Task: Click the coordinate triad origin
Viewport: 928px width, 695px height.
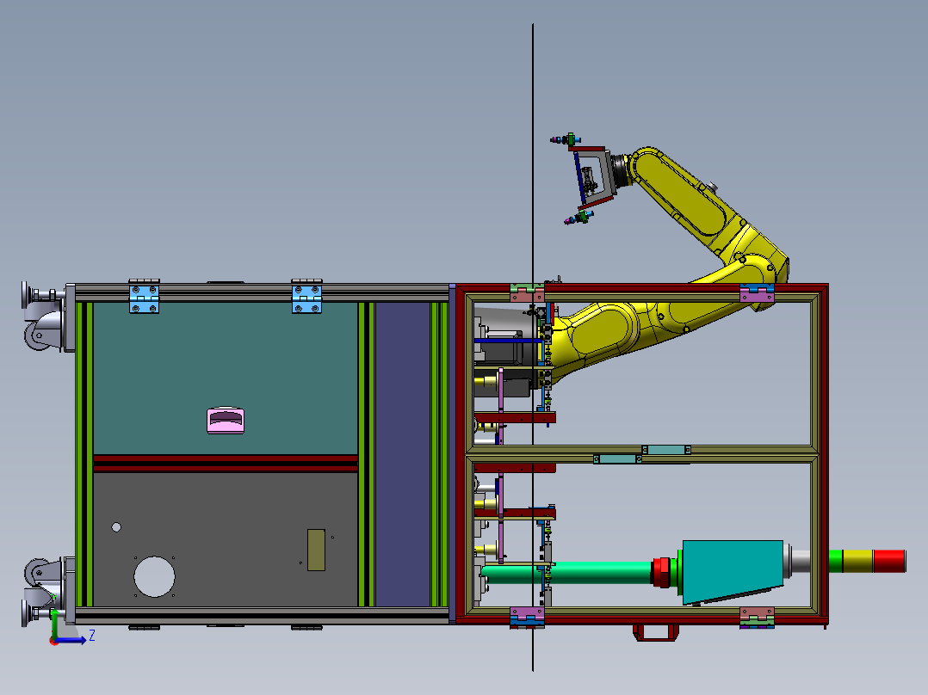Action: click(x=54, y=641)
